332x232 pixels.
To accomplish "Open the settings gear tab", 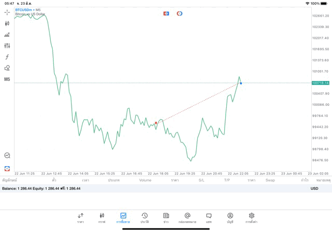I will pyautogui.click(x=252, y=217).
